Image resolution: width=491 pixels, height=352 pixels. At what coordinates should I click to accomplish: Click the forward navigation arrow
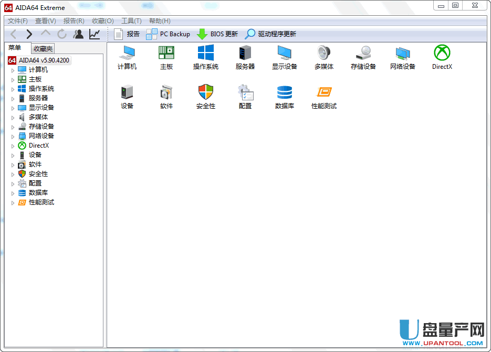pyautogui.click(x=29, y=34)
